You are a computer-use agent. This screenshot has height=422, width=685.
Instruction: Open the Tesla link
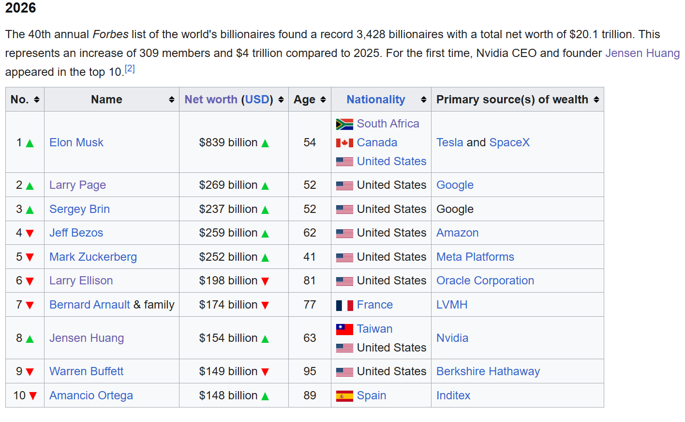point(450,142)
